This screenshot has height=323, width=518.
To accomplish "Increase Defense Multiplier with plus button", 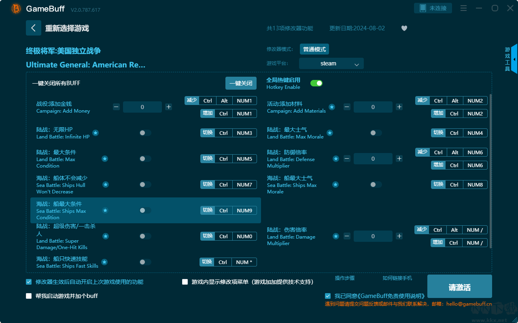I will click(399, 159).
